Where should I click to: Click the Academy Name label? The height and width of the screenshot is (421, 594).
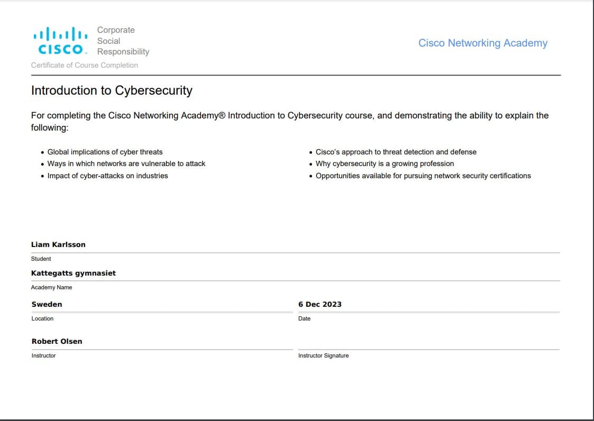click(x=50, y=287)
